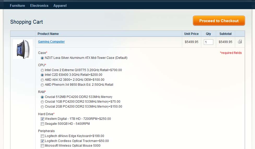Remove Gaming Computer with the trash icon
Image resolution: width=255 pixels, height=149 pixels.
[x=240, y=42]
